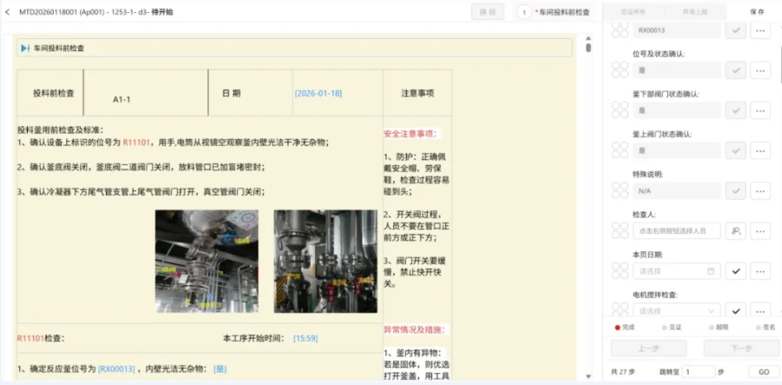Click the 车间投料前检查 section header icon
The height and width of the screenshot is (385, 782).
(25, 49)
